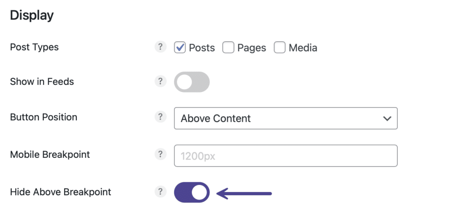Click the Posts label text
Viewport: 457px width, 213px height.
[x=202, y=48]
